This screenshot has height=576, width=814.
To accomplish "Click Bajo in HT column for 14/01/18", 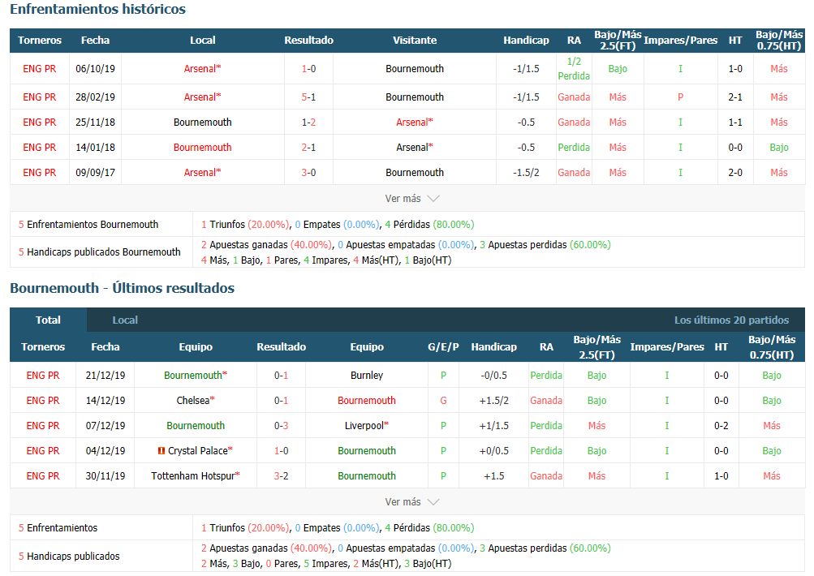I will point(779,148).
